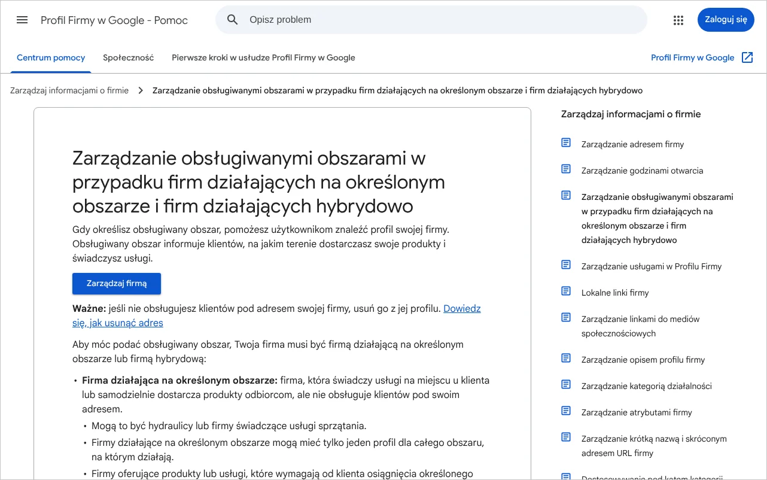Select current sidebar article Zarządzanie obsługiwanymi obszarami
Image resolution: width=767 pixels, height=480 pixels.
[658, 218]
